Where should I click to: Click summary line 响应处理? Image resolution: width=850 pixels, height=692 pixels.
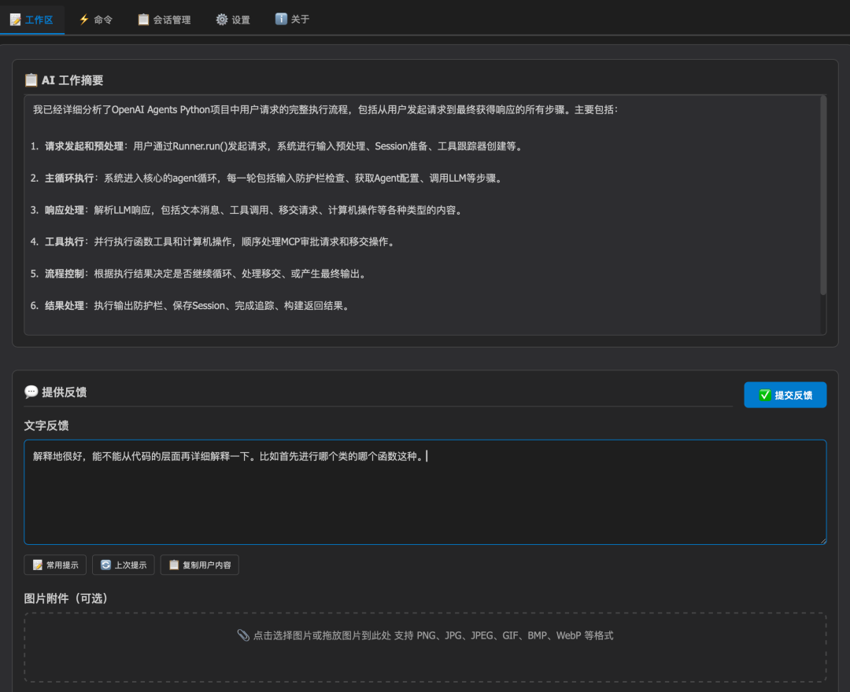pos(247,210)
